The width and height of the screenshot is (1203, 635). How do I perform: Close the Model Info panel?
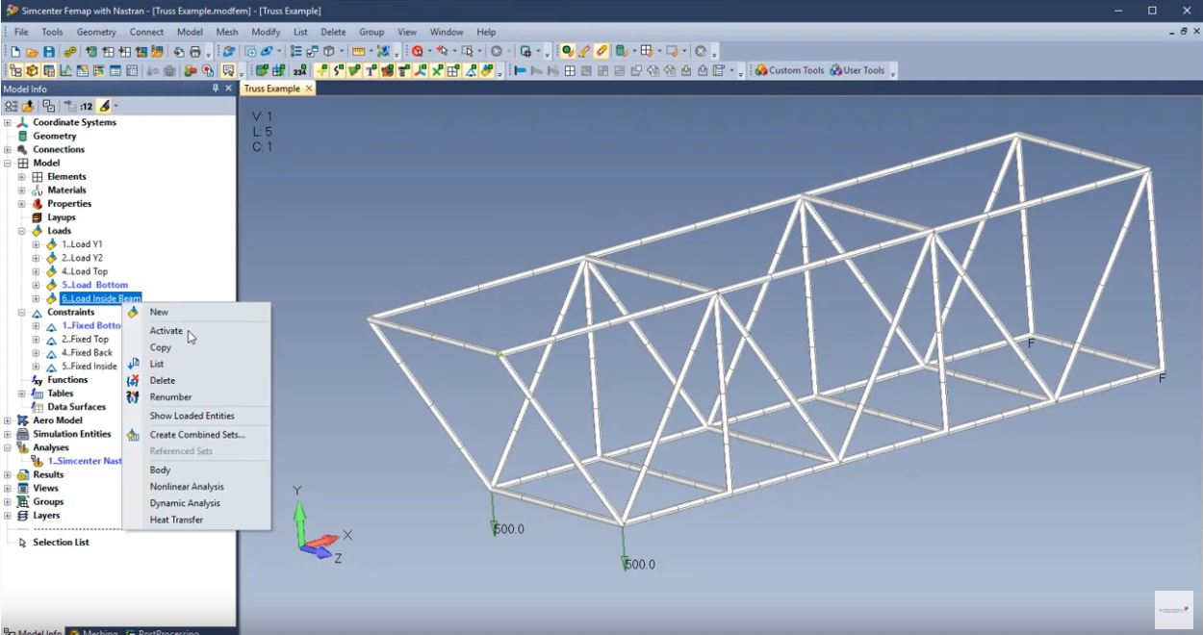[x=228, y=89]
